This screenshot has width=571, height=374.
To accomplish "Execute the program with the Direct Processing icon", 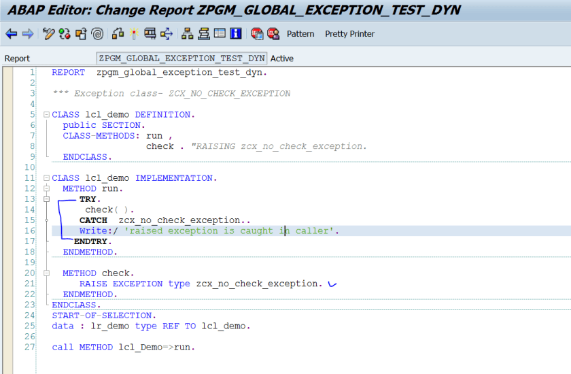I will click(150, 34).
